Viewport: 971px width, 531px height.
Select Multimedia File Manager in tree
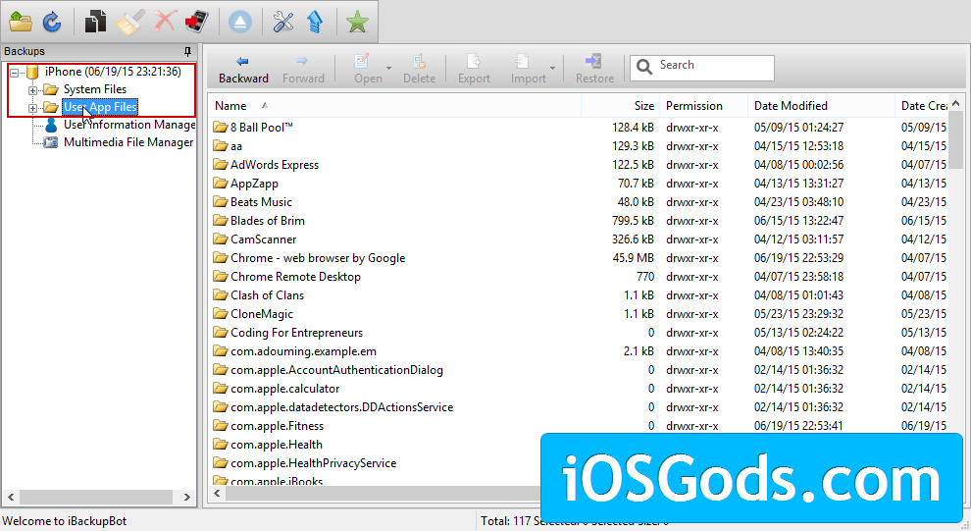pyautogui.click(x=128, y=142)
